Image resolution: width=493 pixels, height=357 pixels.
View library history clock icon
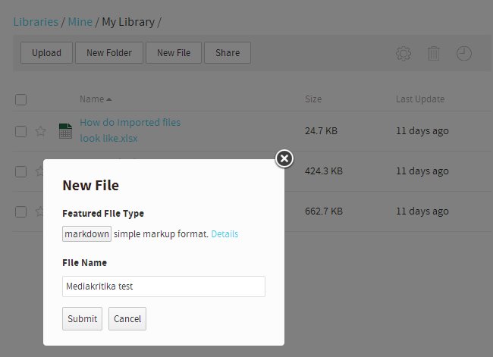[x=463, y=53]
